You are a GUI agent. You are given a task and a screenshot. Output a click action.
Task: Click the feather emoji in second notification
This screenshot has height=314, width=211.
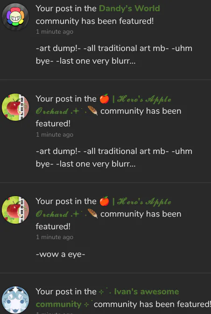click(x=93, y=111)
